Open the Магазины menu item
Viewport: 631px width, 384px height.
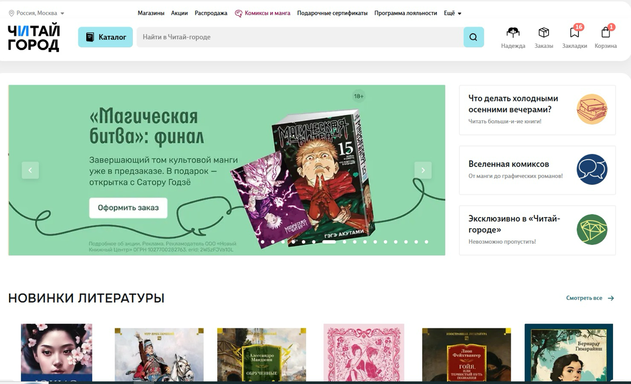151,13
